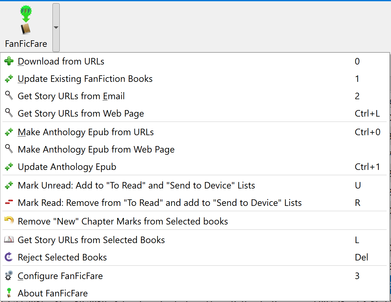Click the purple Reject Selected Books icon
391x302 pixels.
9,257
